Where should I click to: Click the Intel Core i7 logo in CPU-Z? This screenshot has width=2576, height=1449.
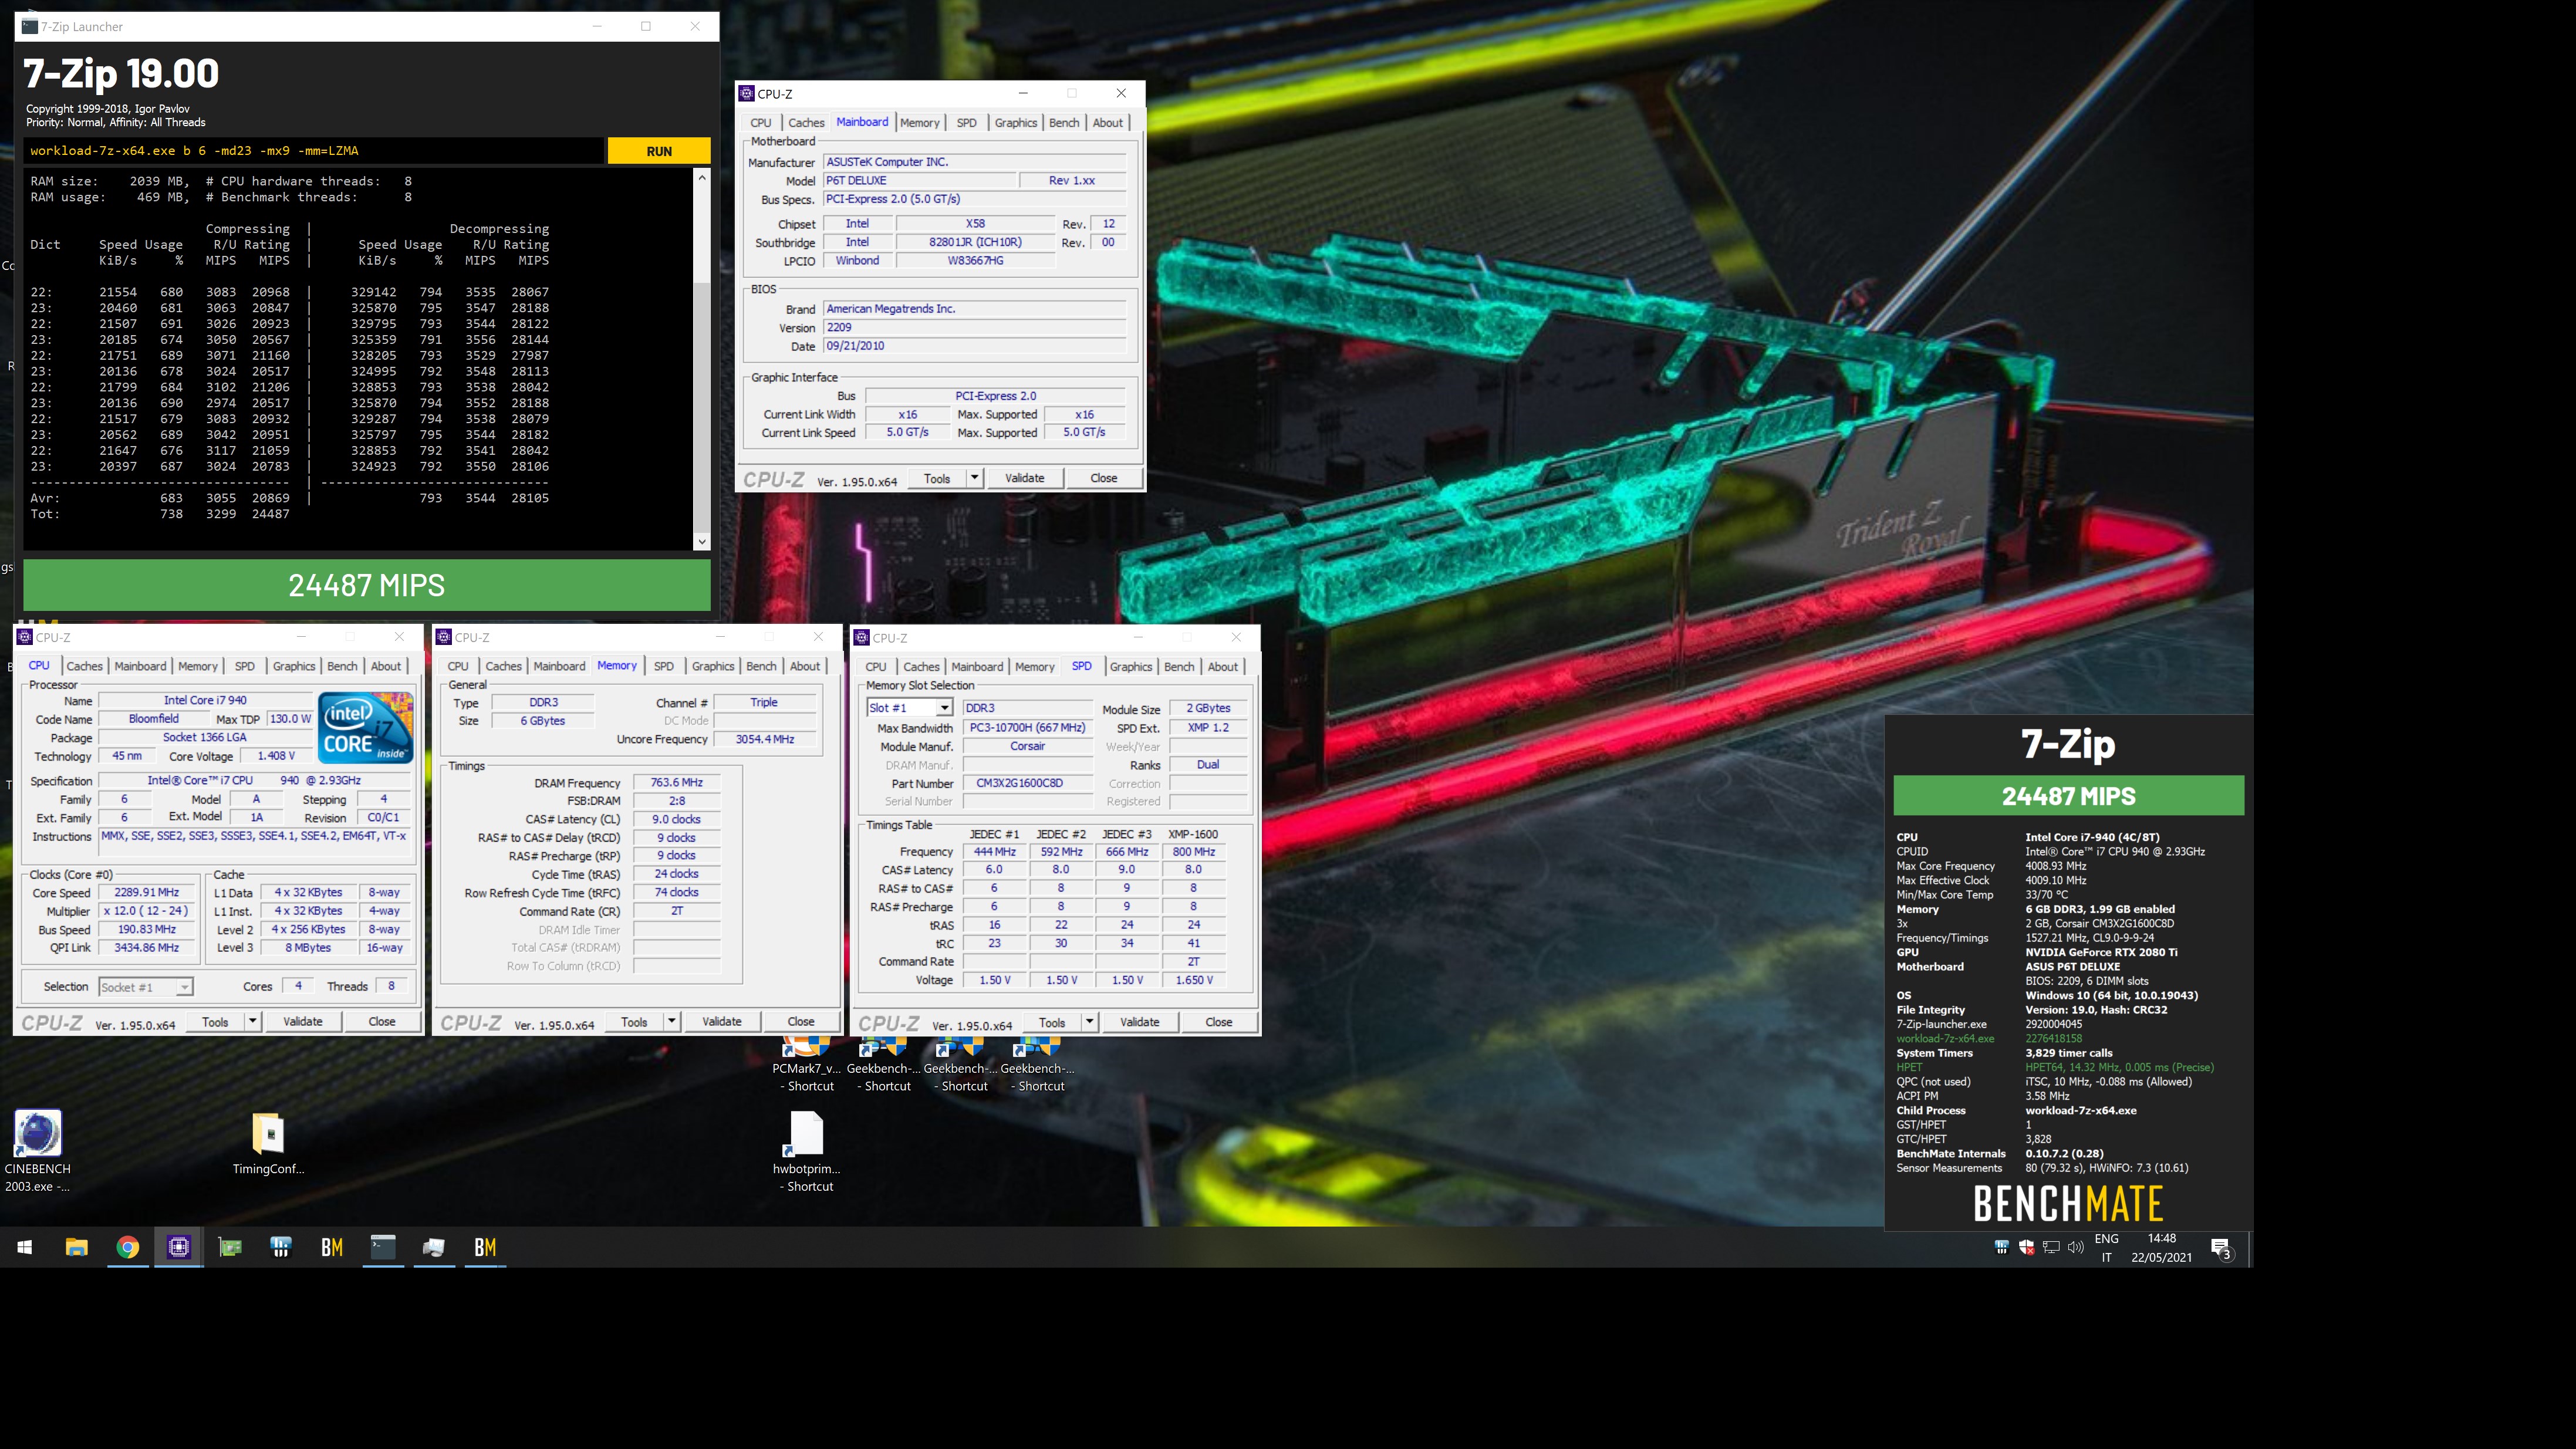pyautogui.click(x=366, y=728)
